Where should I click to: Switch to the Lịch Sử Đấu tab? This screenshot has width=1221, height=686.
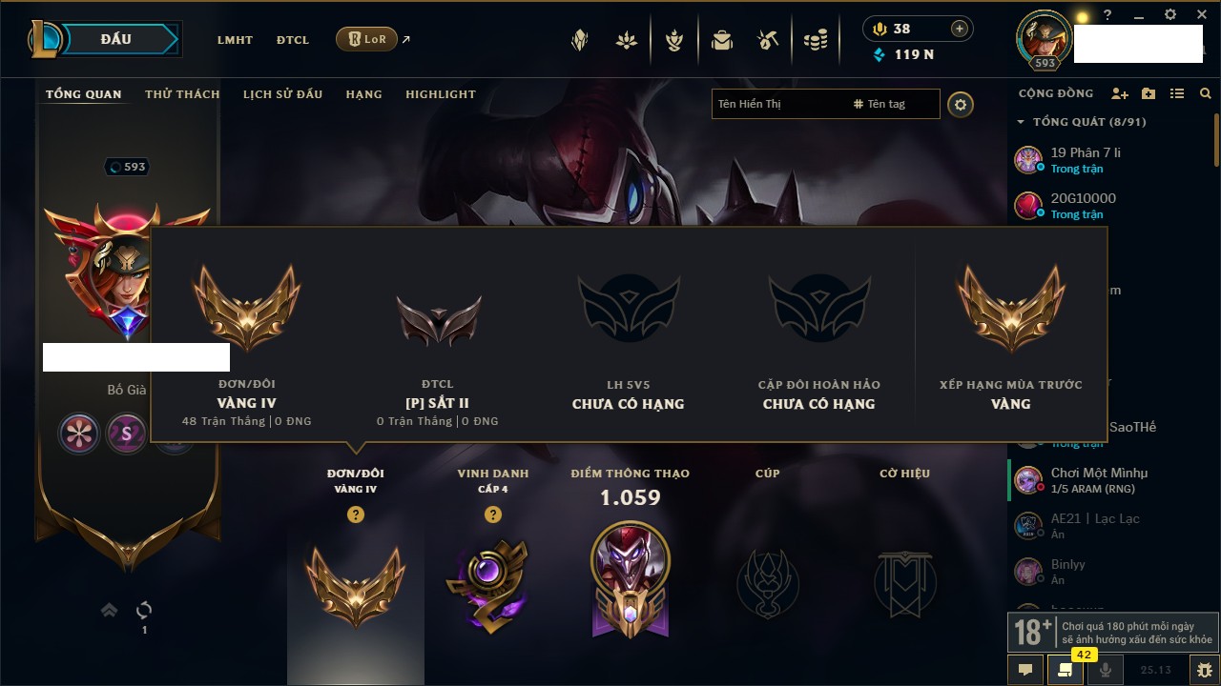click(282, 94)
